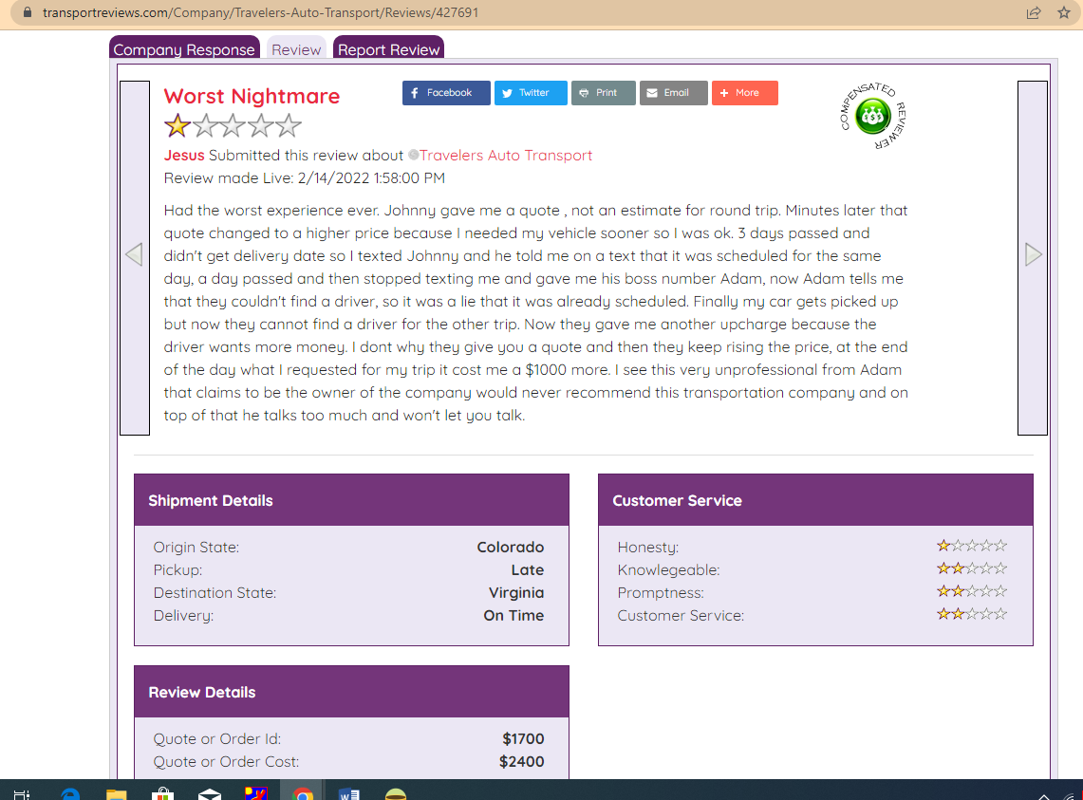Image resolution: width=1083 pixels, height=800 pixels.
Task: Click the Customer Service row star rating
Action: coord(972,614)
